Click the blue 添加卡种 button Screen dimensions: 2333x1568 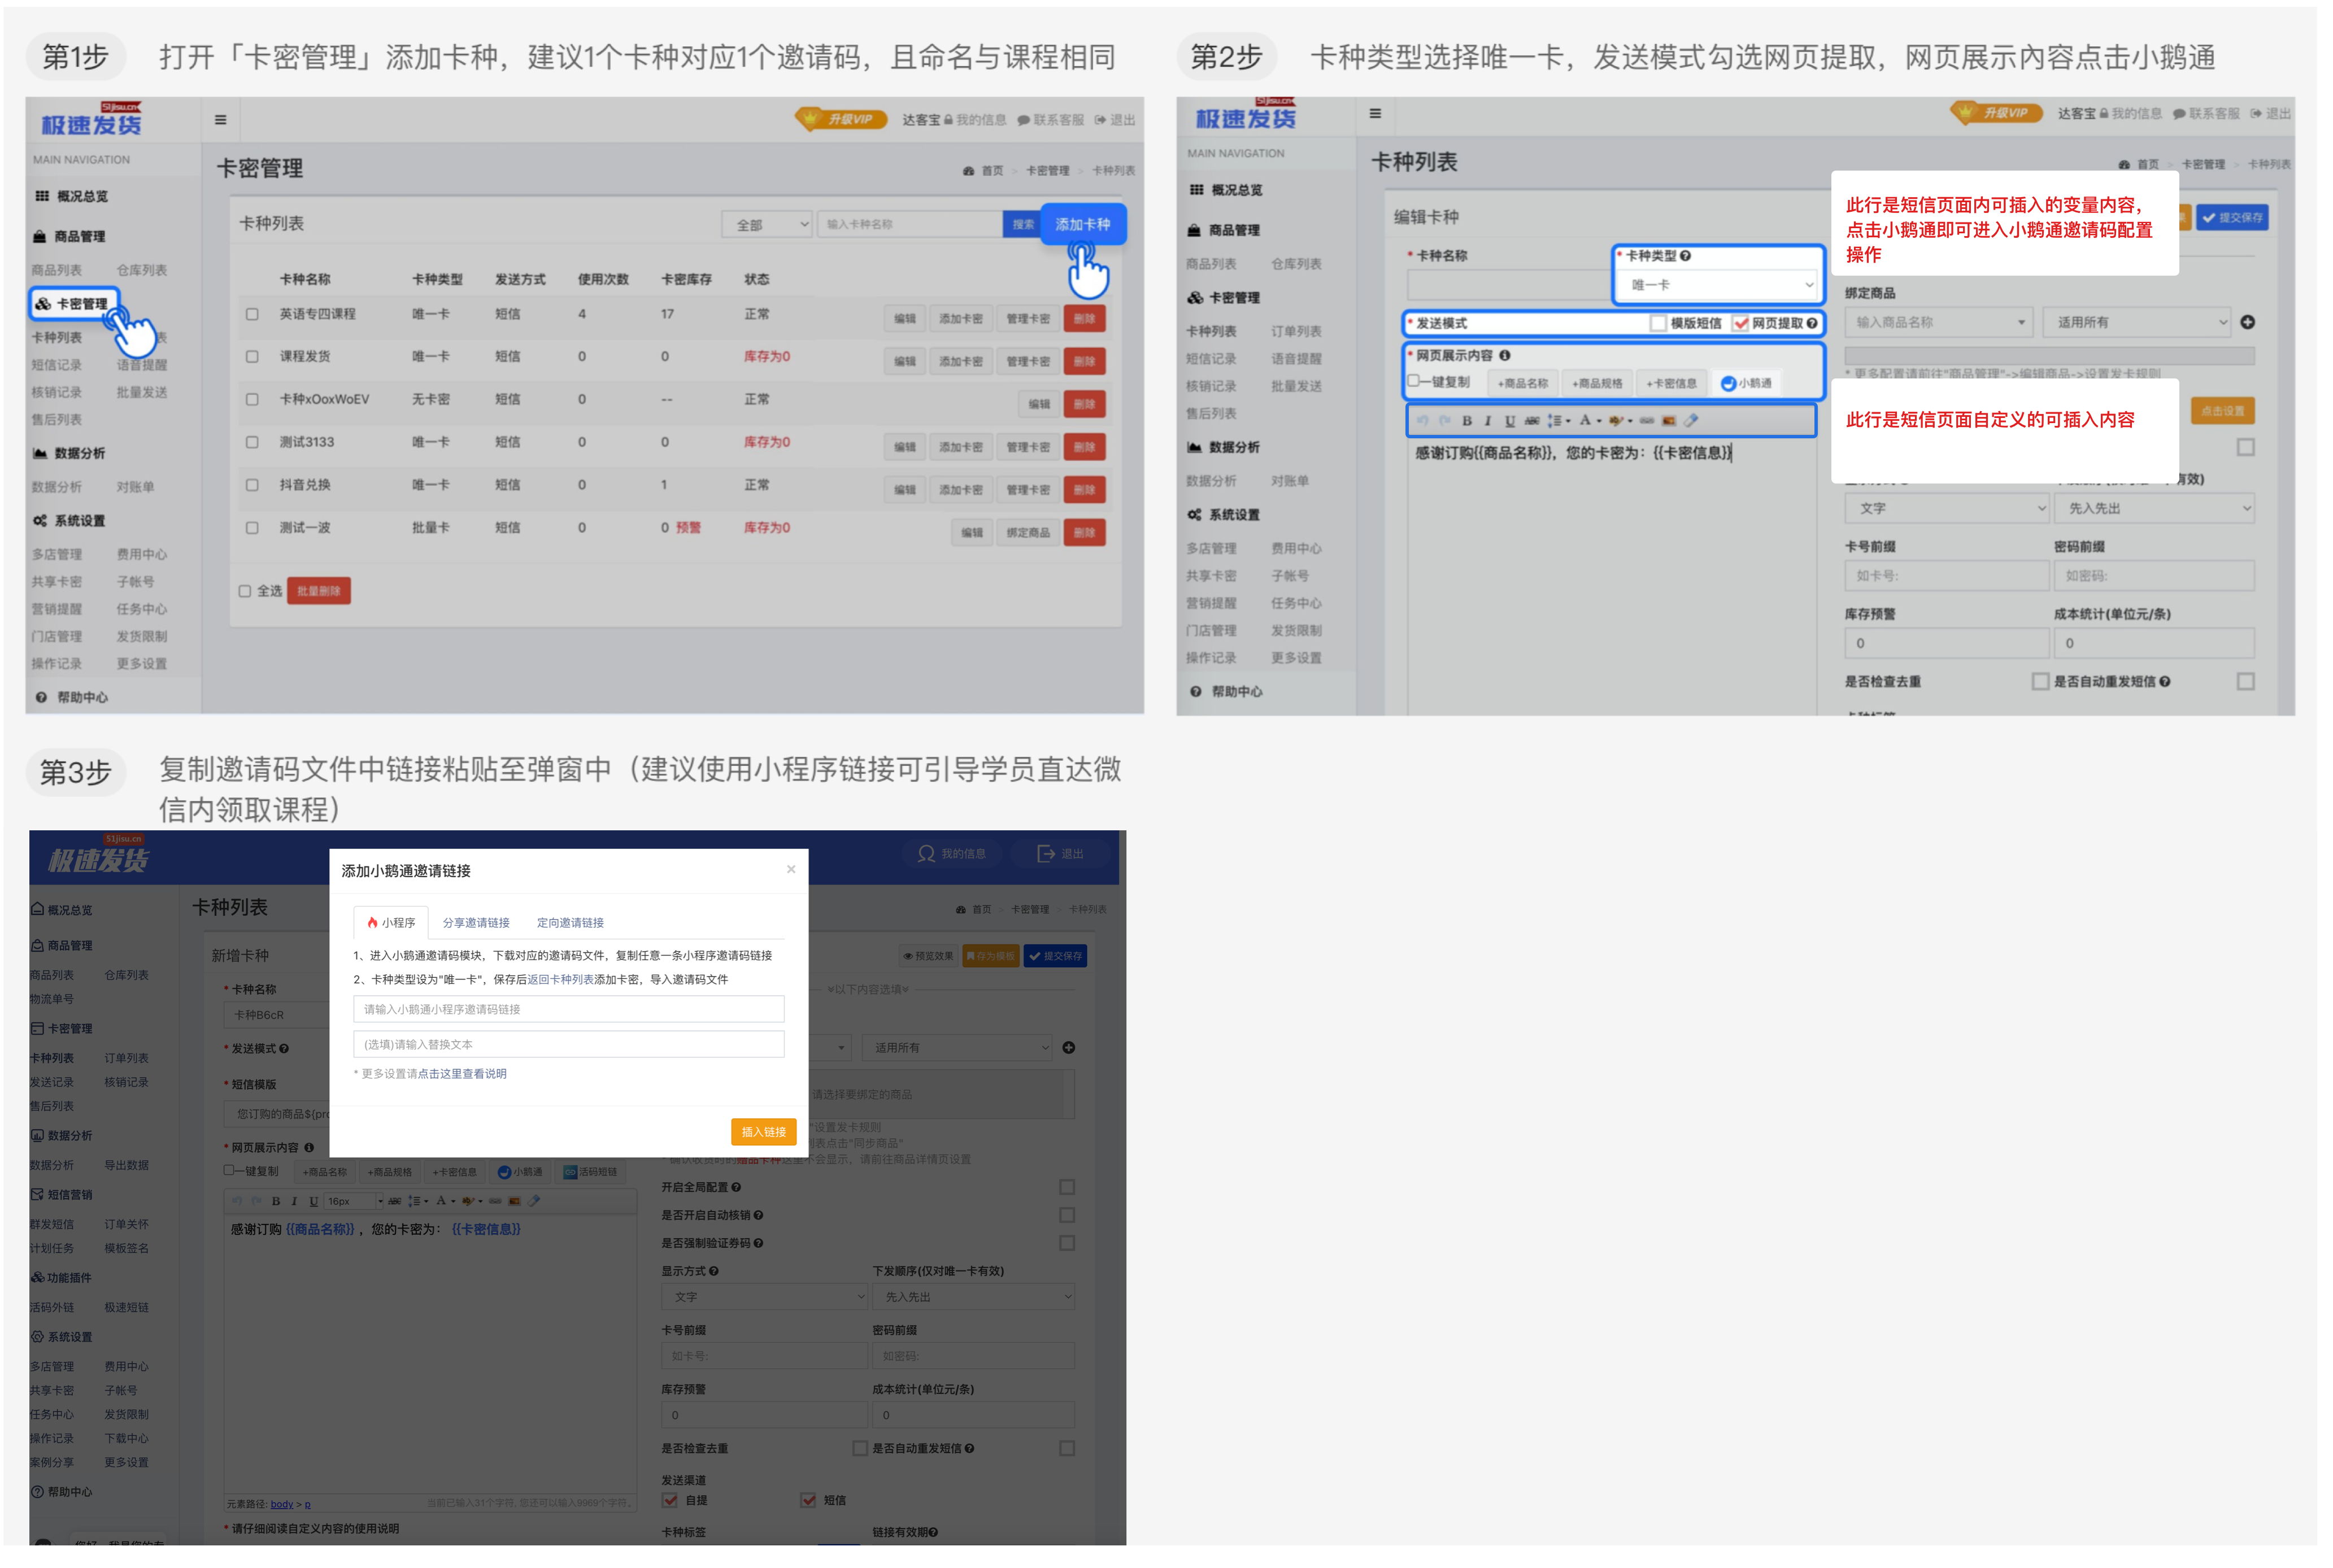click(1083, 224)
